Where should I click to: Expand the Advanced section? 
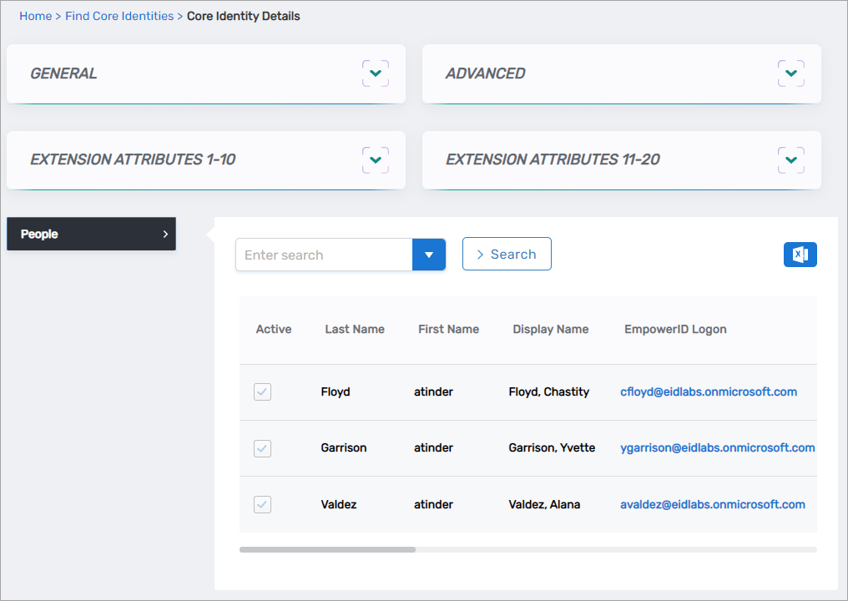[790, 73]
